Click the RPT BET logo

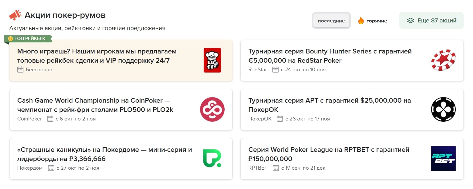443,159
